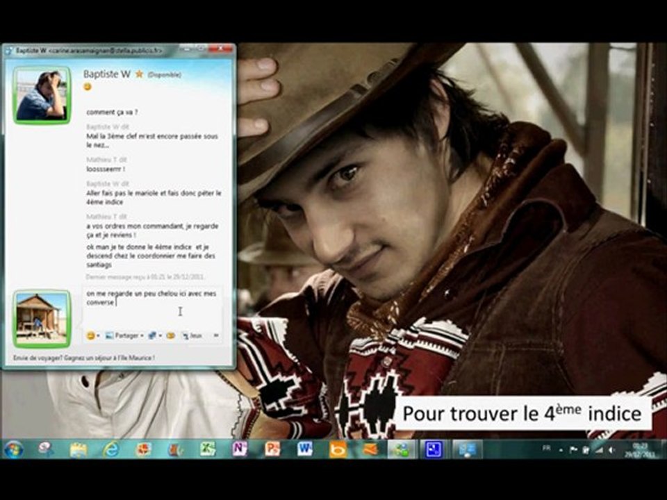Screen dimensions: 667x500
Task: Open Word from the taskbar
Action: (x=304, y=449)
